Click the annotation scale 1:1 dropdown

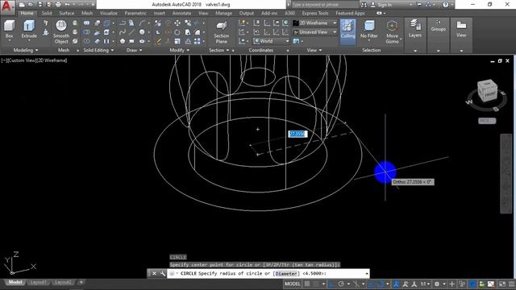(425, 284)
